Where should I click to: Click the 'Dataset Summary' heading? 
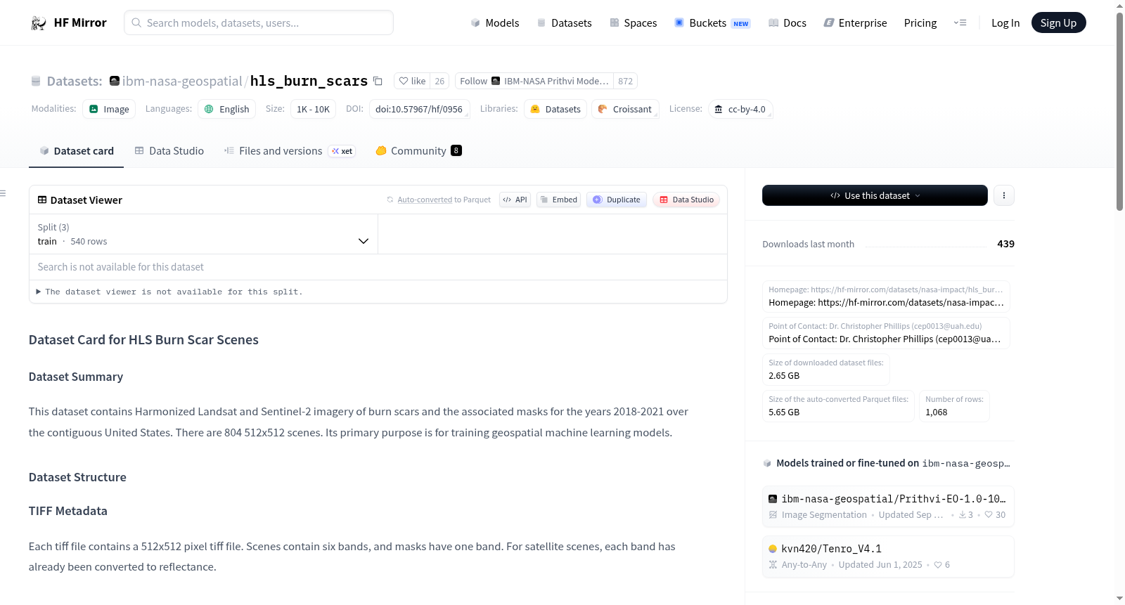coord(76,377)
